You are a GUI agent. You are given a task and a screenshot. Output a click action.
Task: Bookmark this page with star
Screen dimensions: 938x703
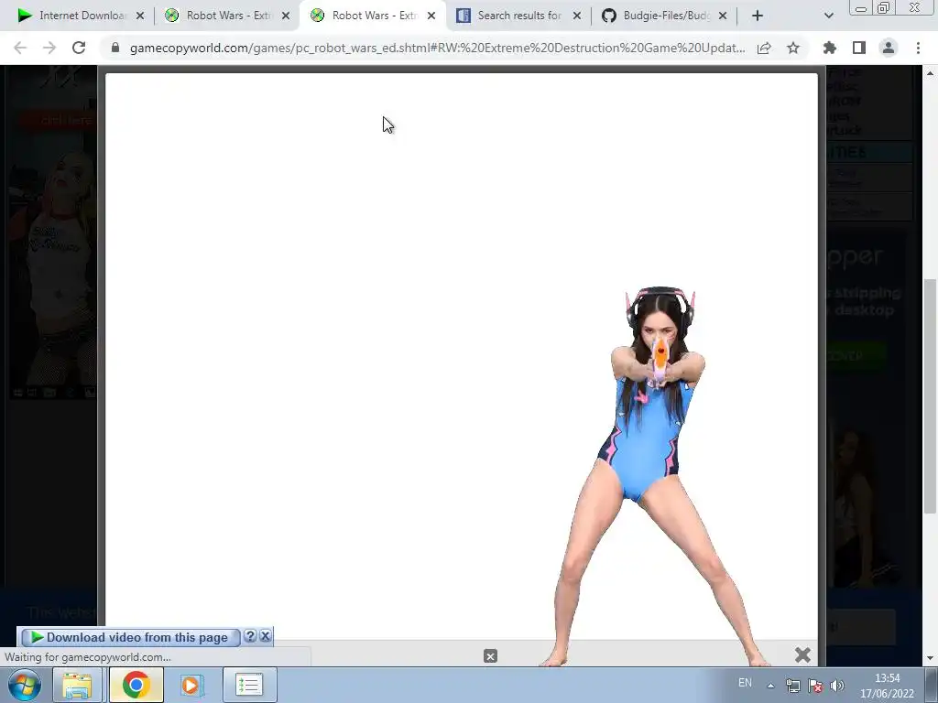coord(793,48)
